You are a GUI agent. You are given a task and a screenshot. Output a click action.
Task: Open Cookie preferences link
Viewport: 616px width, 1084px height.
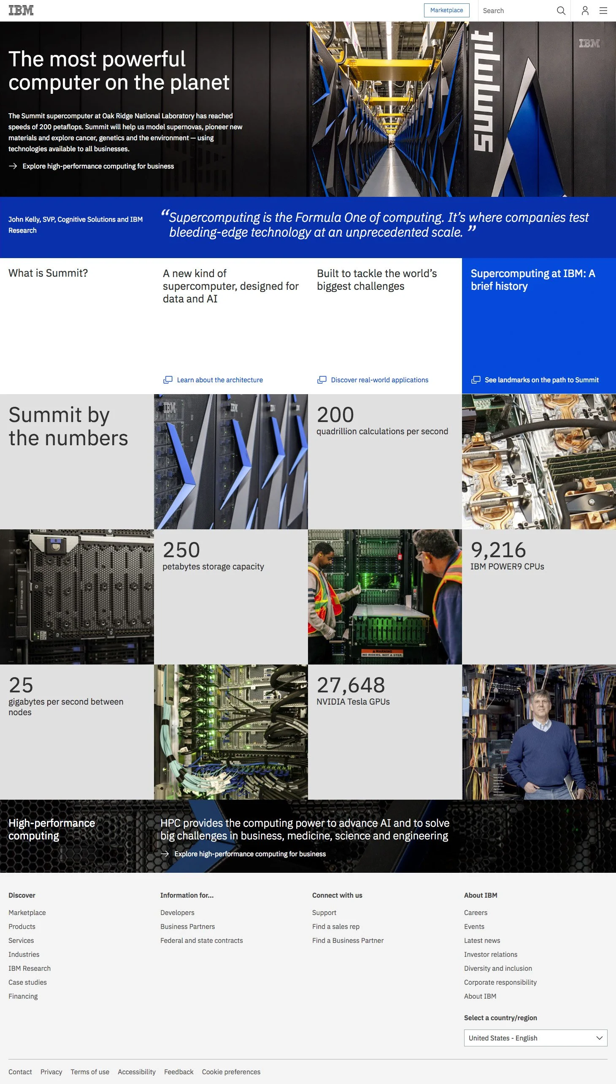[231, 1072]
